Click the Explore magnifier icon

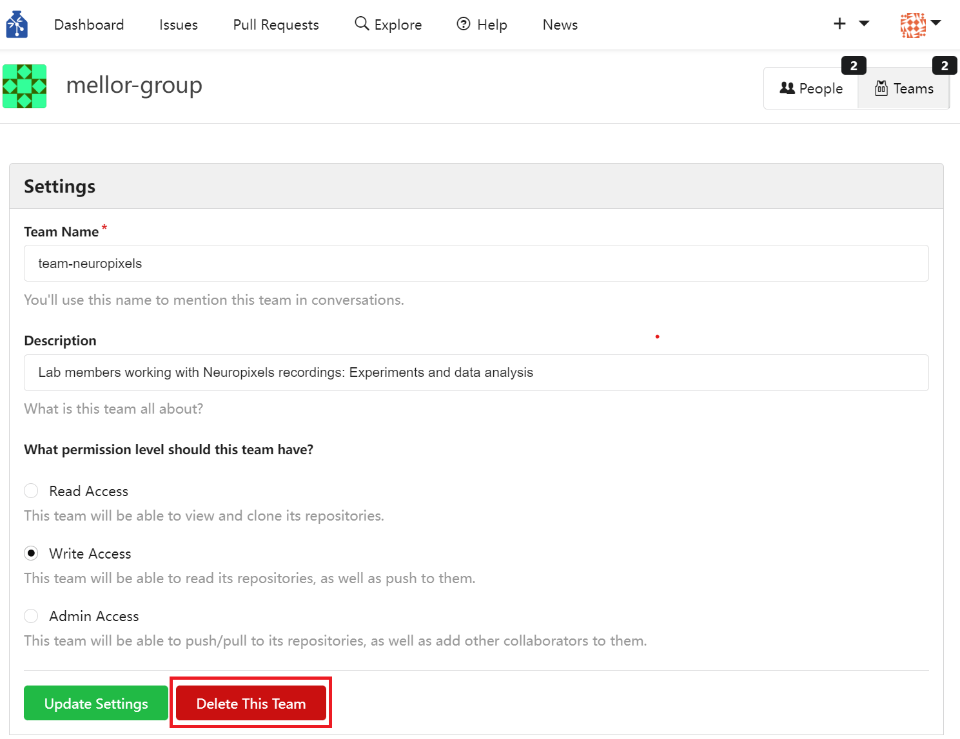point(362,24)
